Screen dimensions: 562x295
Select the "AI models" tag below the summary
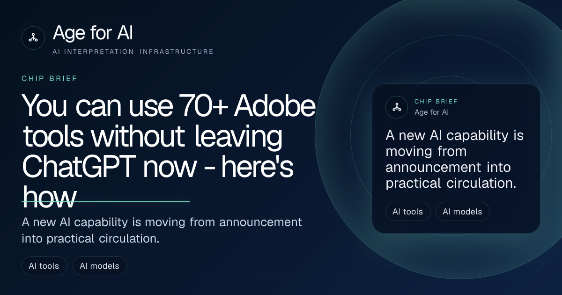[x=99, y=266]
